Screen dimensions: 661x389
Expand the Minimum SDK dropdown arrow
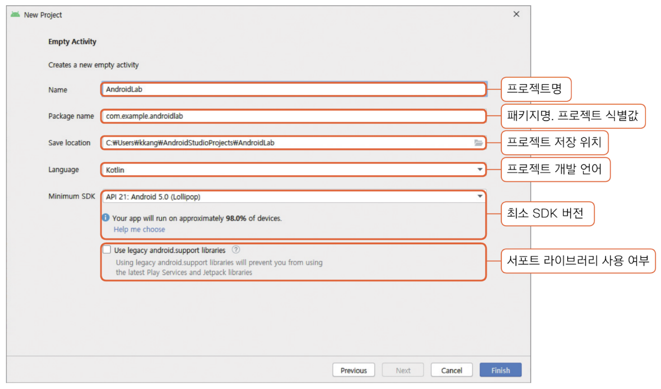tap(480, 196)
